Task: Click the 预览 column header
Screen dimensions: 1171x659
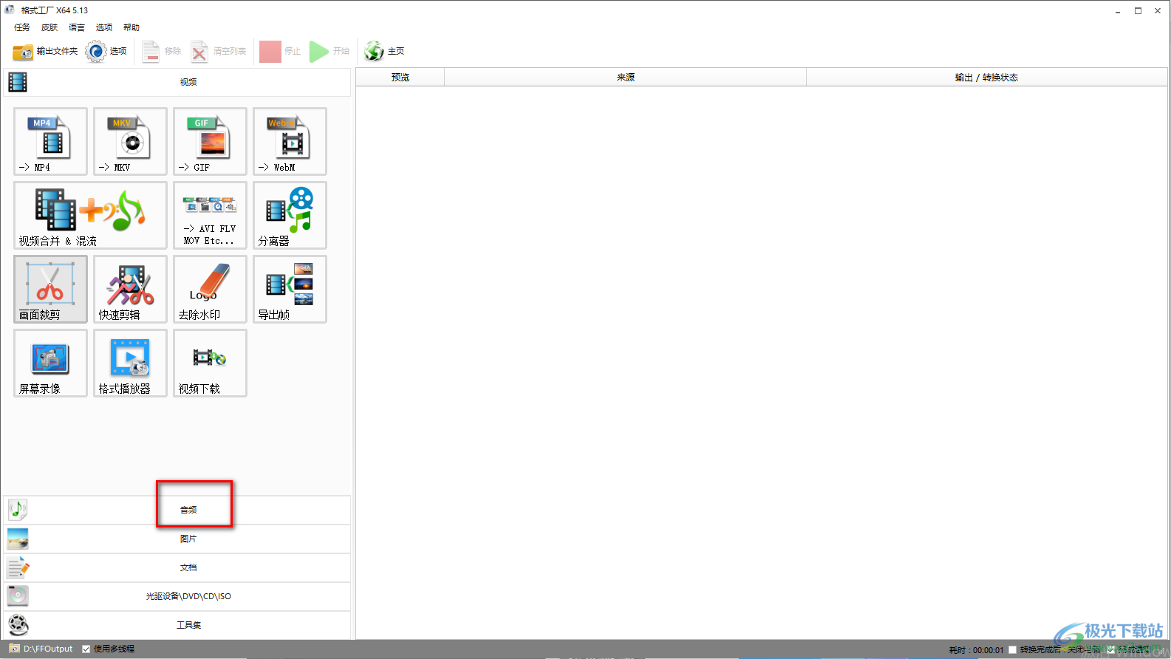Action: (400, 77)
